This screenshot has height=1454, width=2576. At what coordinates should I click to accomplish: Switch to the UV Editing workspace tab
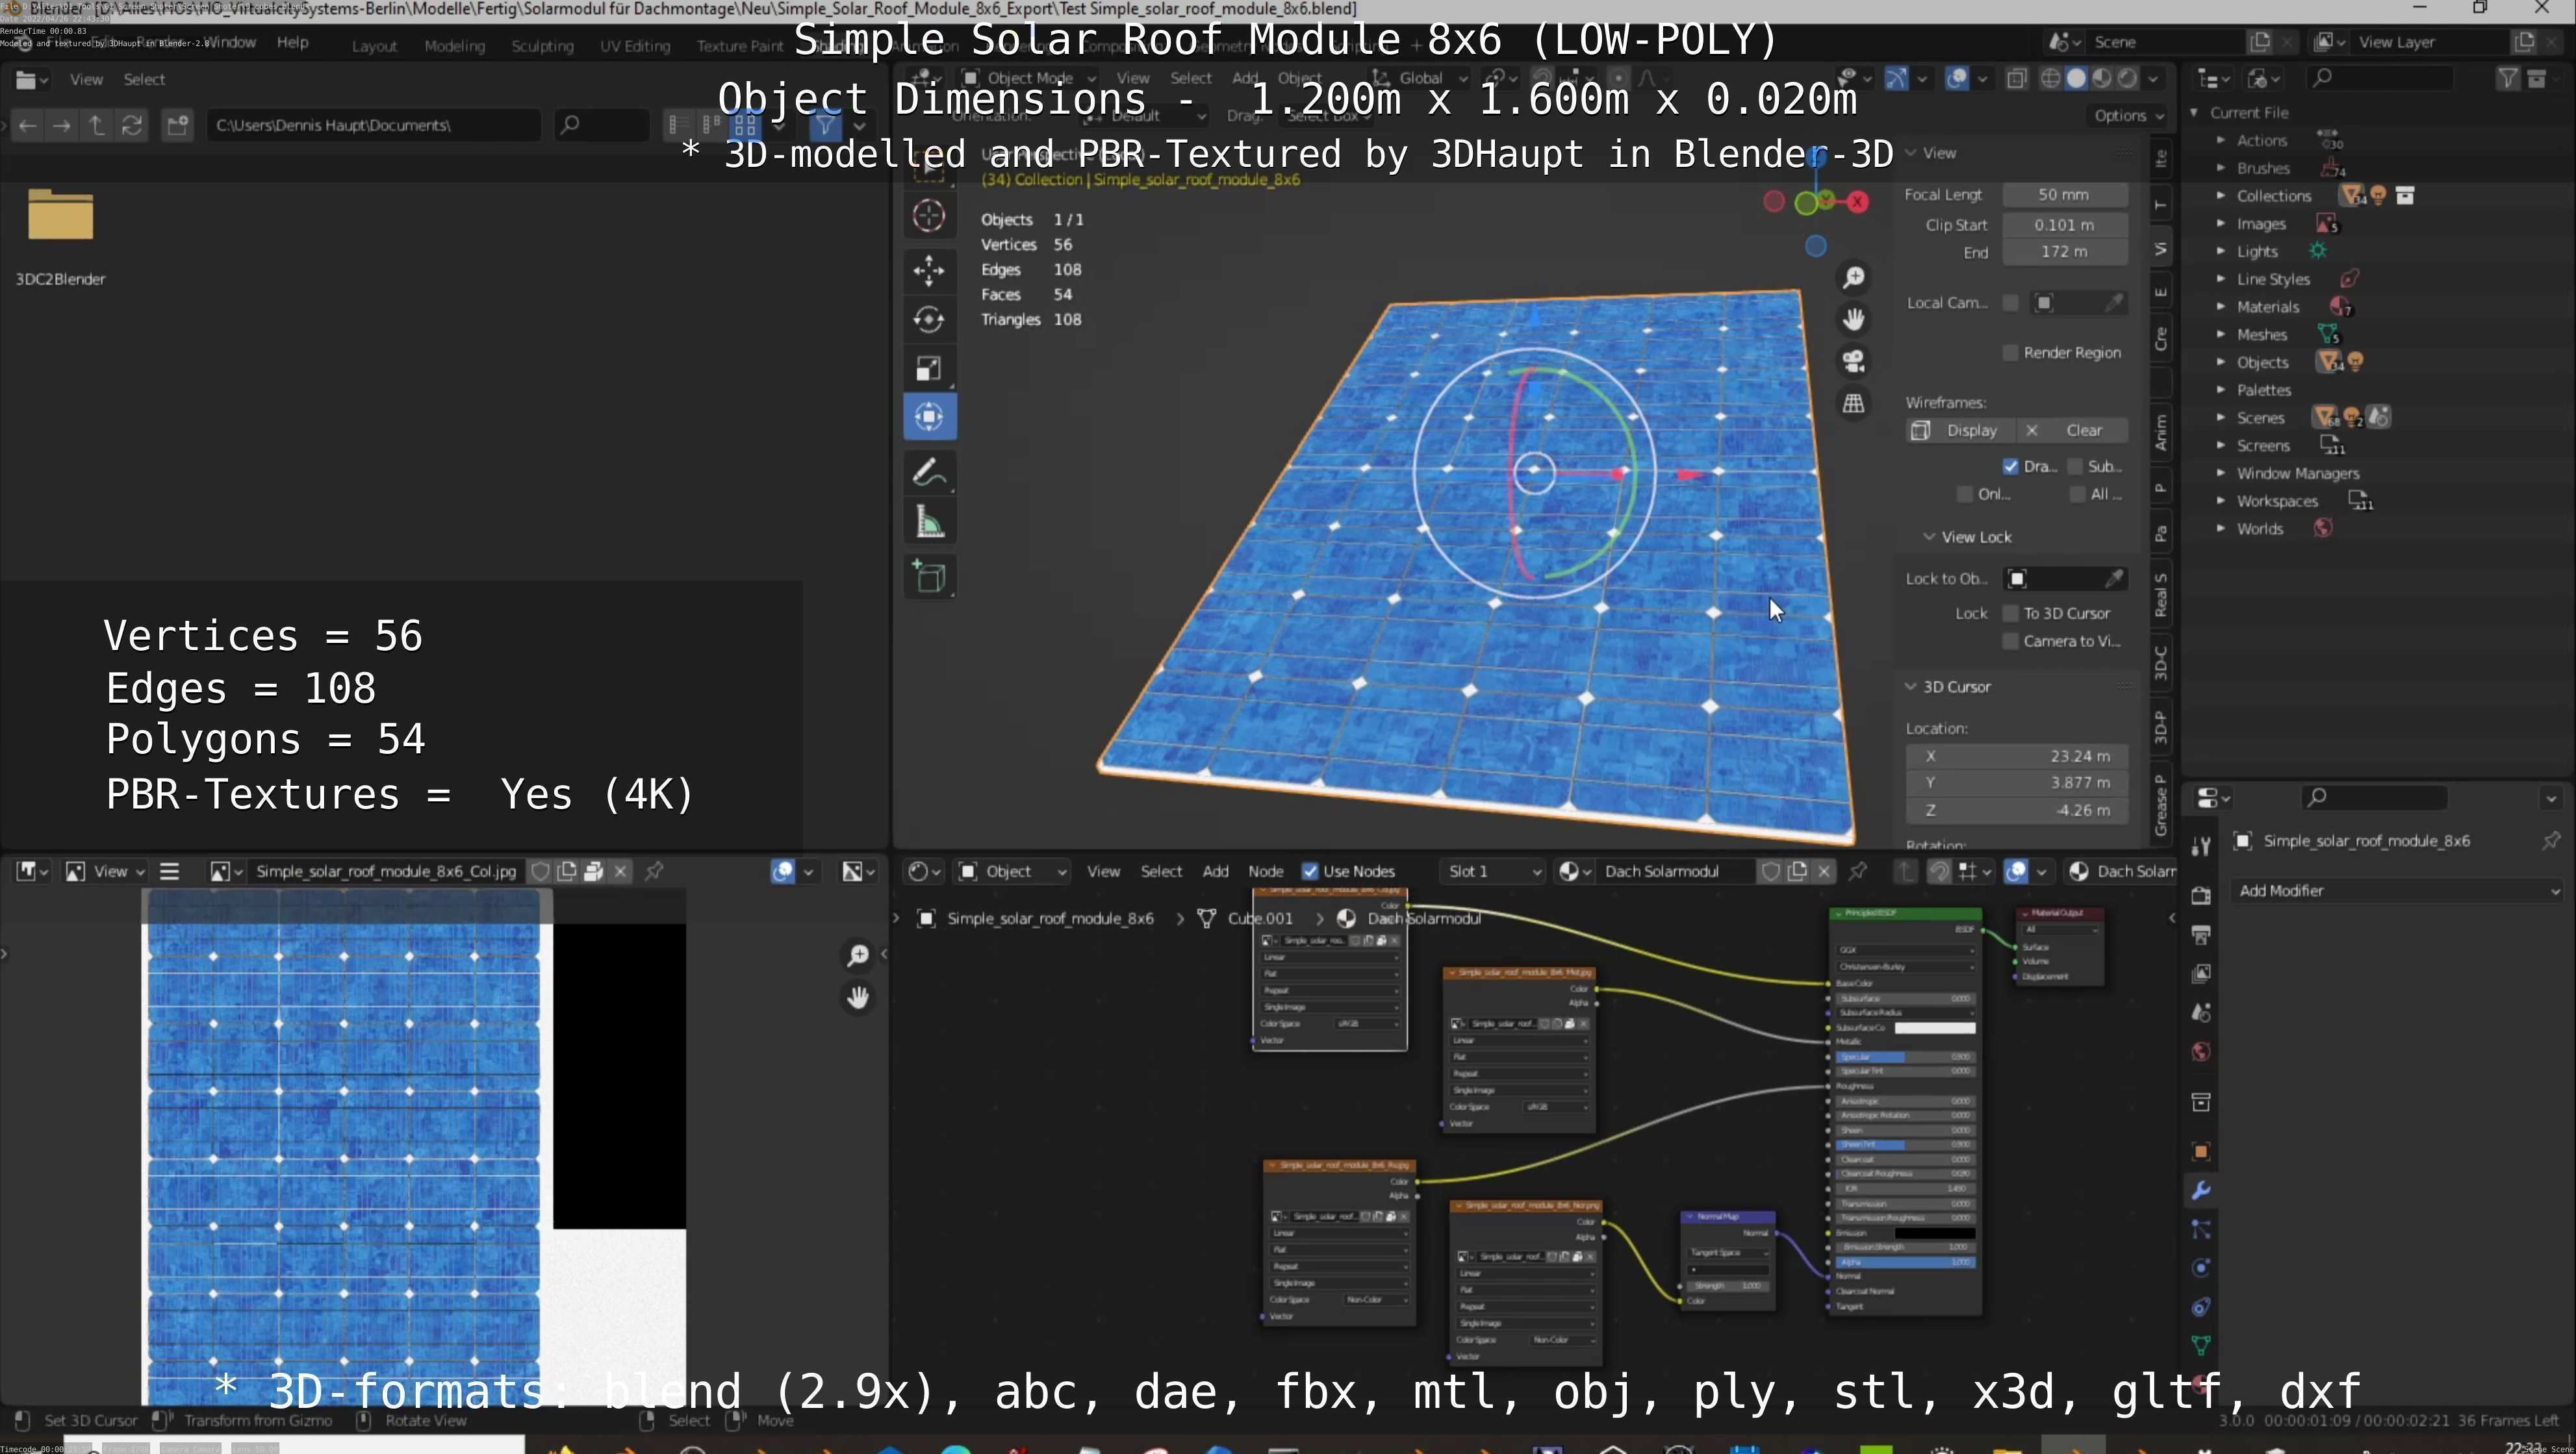point(635,46)
